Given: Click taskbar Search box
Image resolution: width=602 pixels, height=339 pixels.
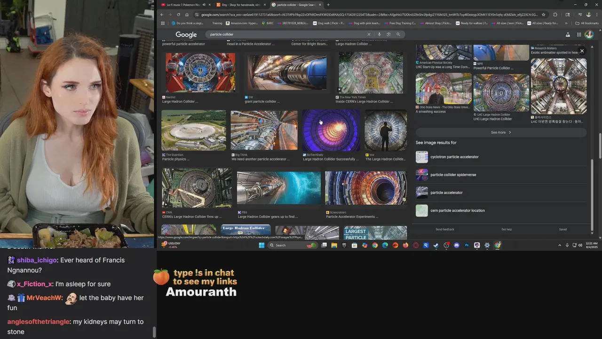Looking at the screenshot, I should coord(293,245).
